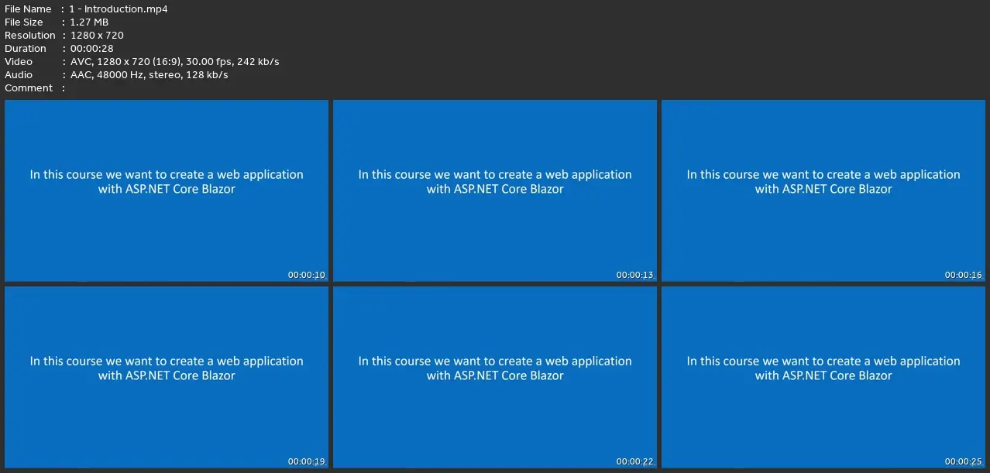Click the audio info line 'AAC, 48000 Hz'
The image size is (990, 473).
(149, 75)
